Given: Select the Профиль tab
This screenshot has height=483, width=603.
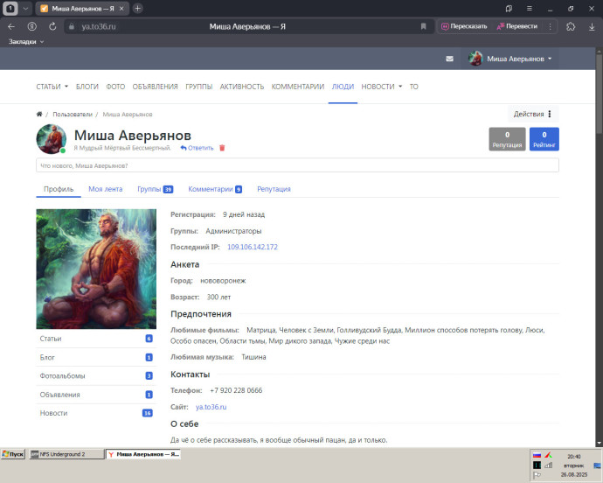Looking at the screenshot, I should pos(59,189).
